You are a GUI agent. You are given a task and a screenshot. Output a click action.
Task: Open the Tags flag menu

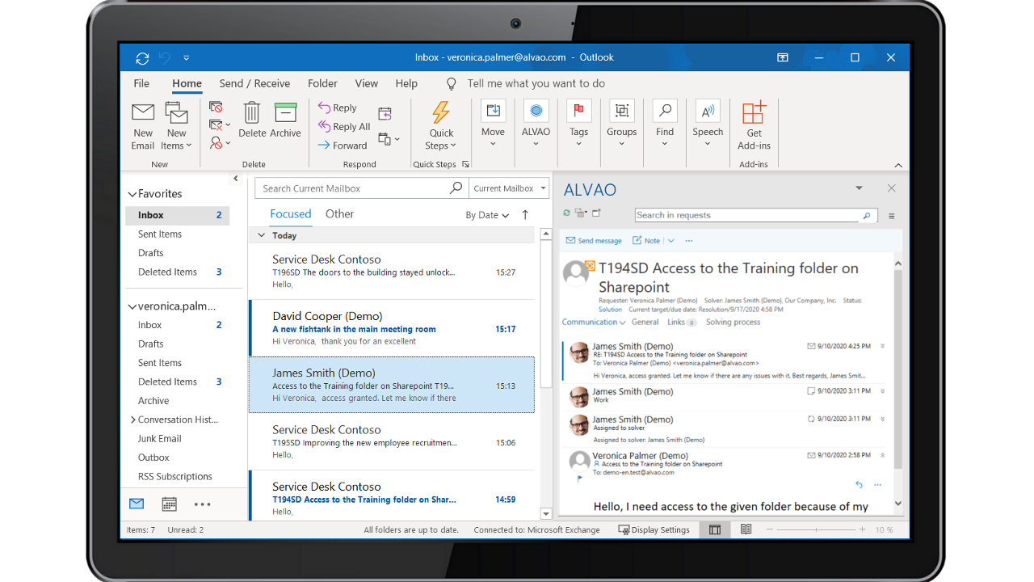[578, 124]
